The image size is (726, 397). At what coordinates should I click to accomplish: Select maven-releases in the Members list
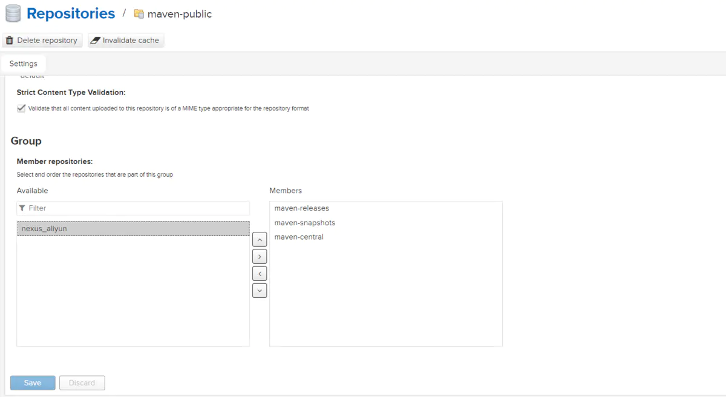[385, 208]
